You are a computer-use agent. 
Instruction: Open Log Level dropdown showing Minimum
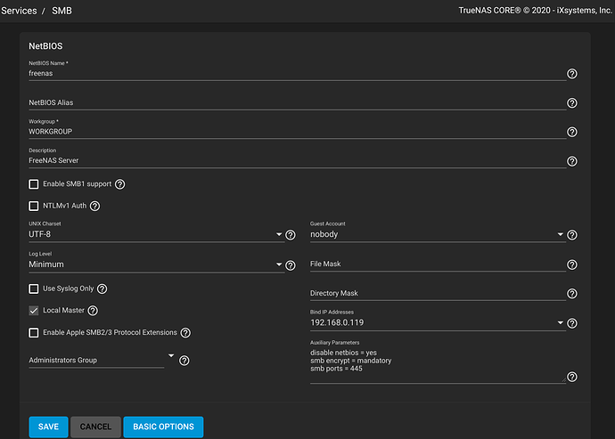tap(157, 264)
